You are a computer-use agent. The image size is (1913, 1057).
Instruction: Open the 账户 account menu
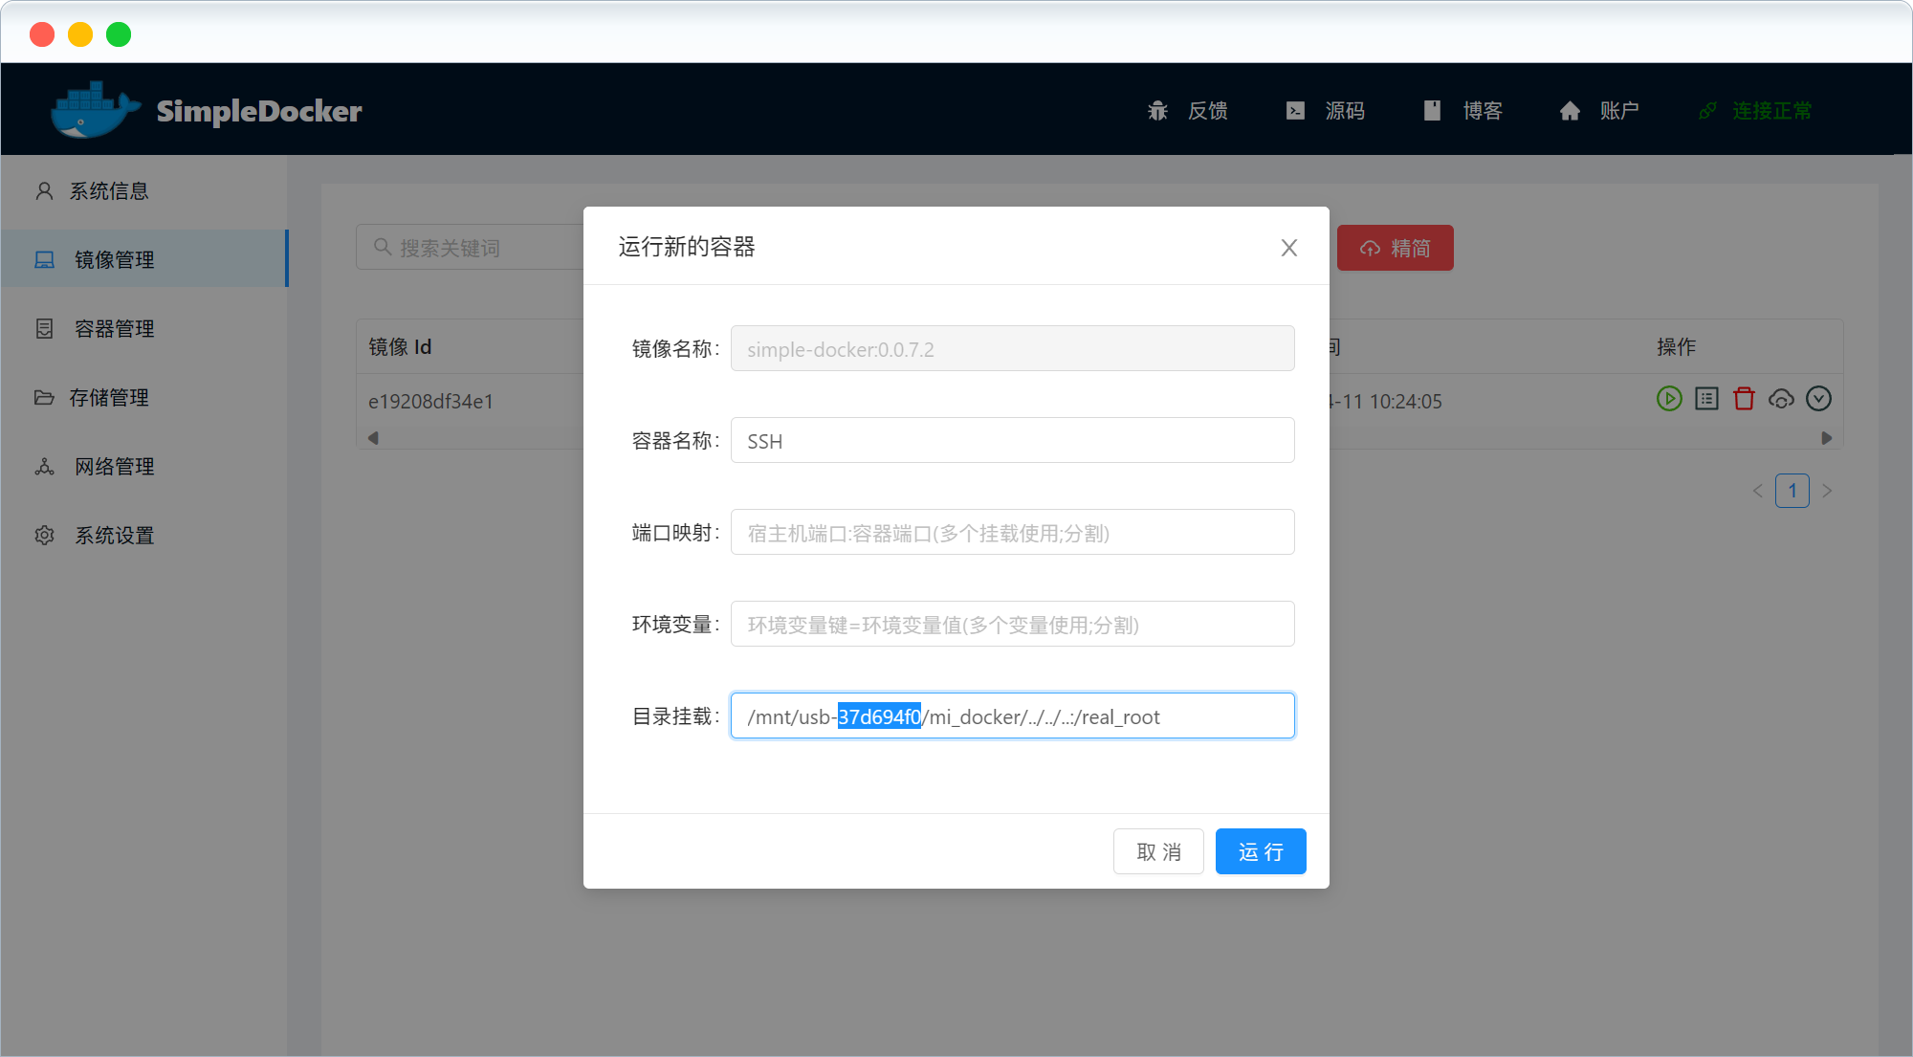pos(1600,111)
